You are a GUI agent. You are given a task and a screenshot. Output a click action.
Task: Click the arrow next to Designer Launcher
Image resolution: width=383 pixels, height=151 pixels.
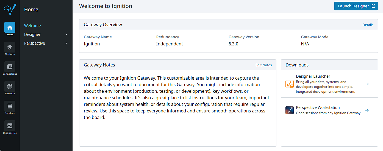point(367,84)
